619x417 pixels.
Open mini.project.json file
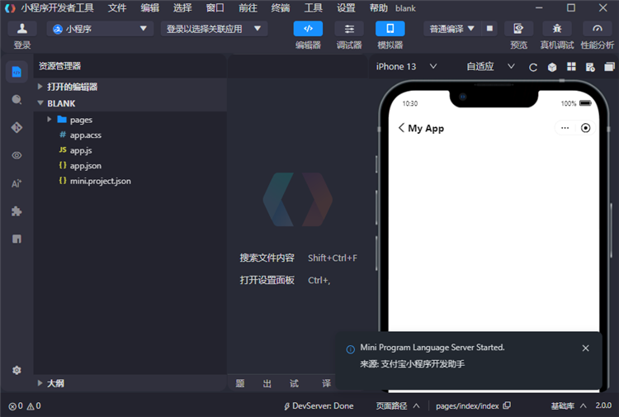pyautogui.click(x=100, y=180)
